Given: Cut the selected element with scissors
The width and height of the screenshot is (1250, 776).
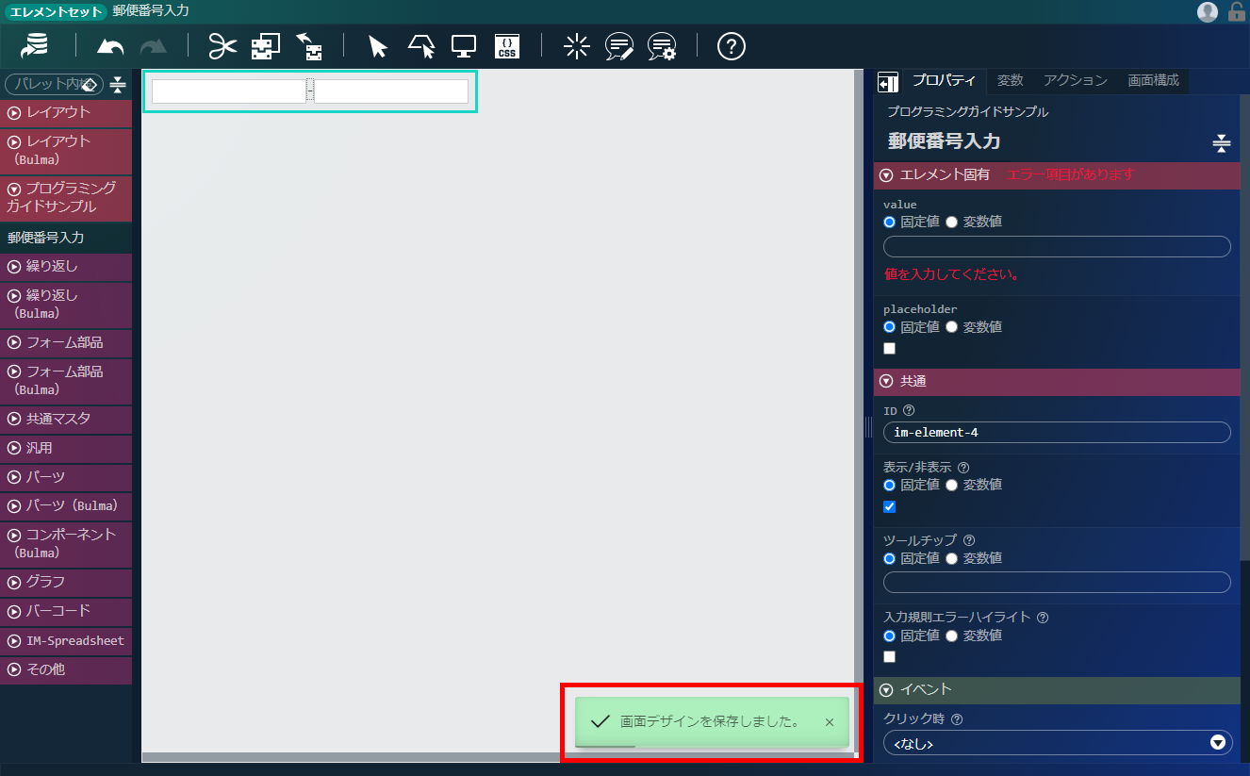Looking at the screenshot, I should pos(222,45).
